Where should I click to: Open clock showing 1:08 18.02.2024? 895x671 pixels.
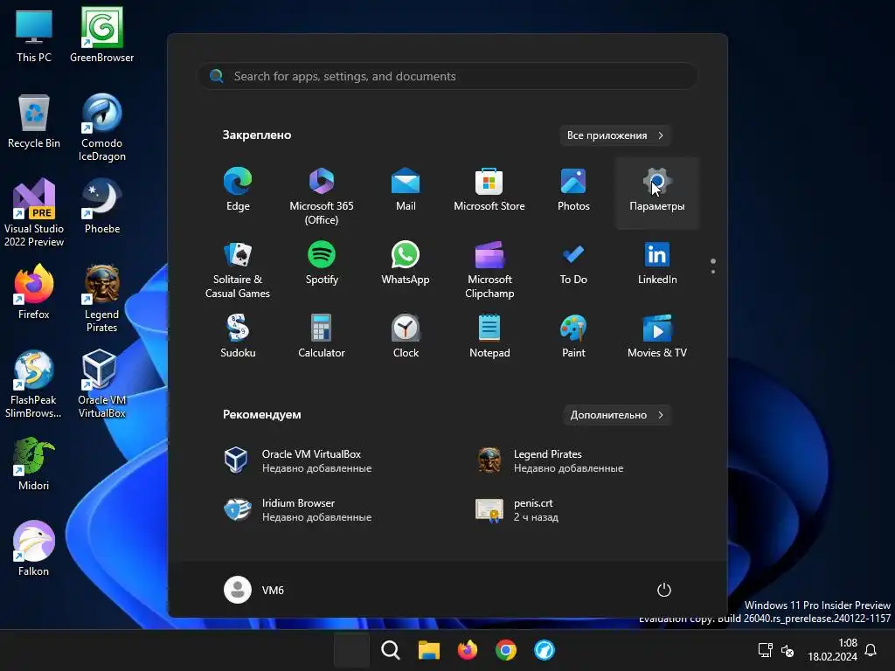[832, 650]
